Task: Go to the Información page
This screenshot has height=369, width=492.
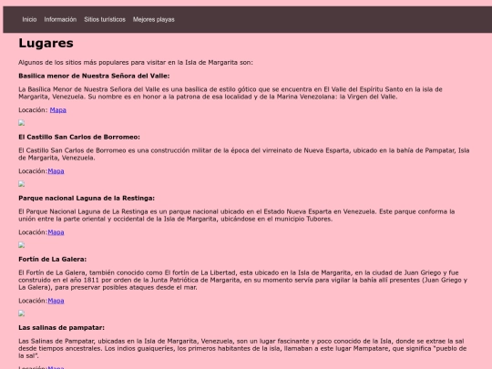Action: click(60, 19)
